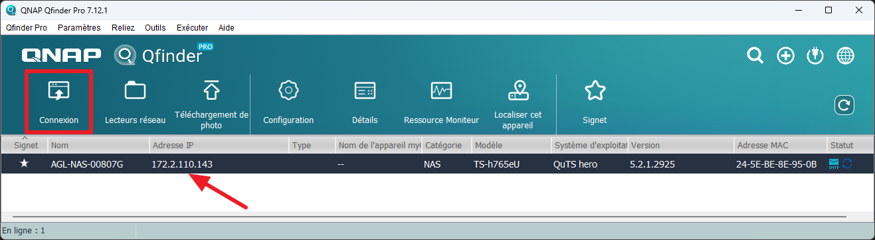Viewport: 875px width, 240px height.
Task: Click IP address 172.2.110.143
Action: coord(183,164)
